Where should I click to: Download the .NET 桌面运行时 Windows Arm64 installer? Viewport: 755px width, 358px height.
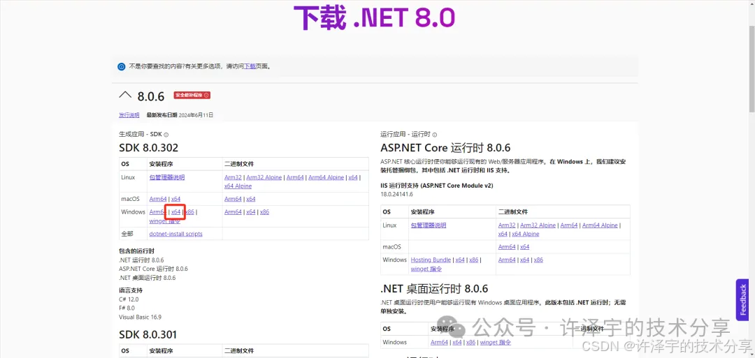[x=439, y=343]
